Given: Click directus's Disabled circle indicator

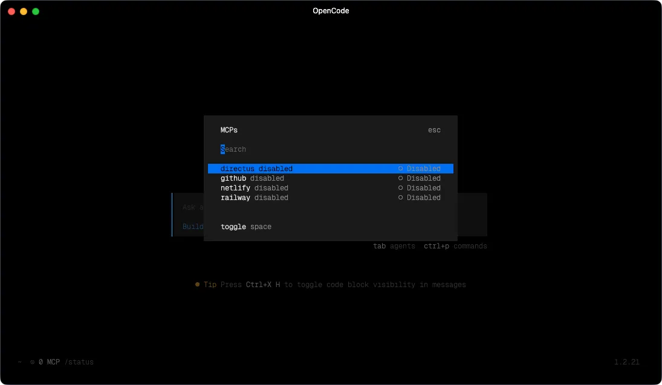Looking at the screenshot, I should coord(400,169).
